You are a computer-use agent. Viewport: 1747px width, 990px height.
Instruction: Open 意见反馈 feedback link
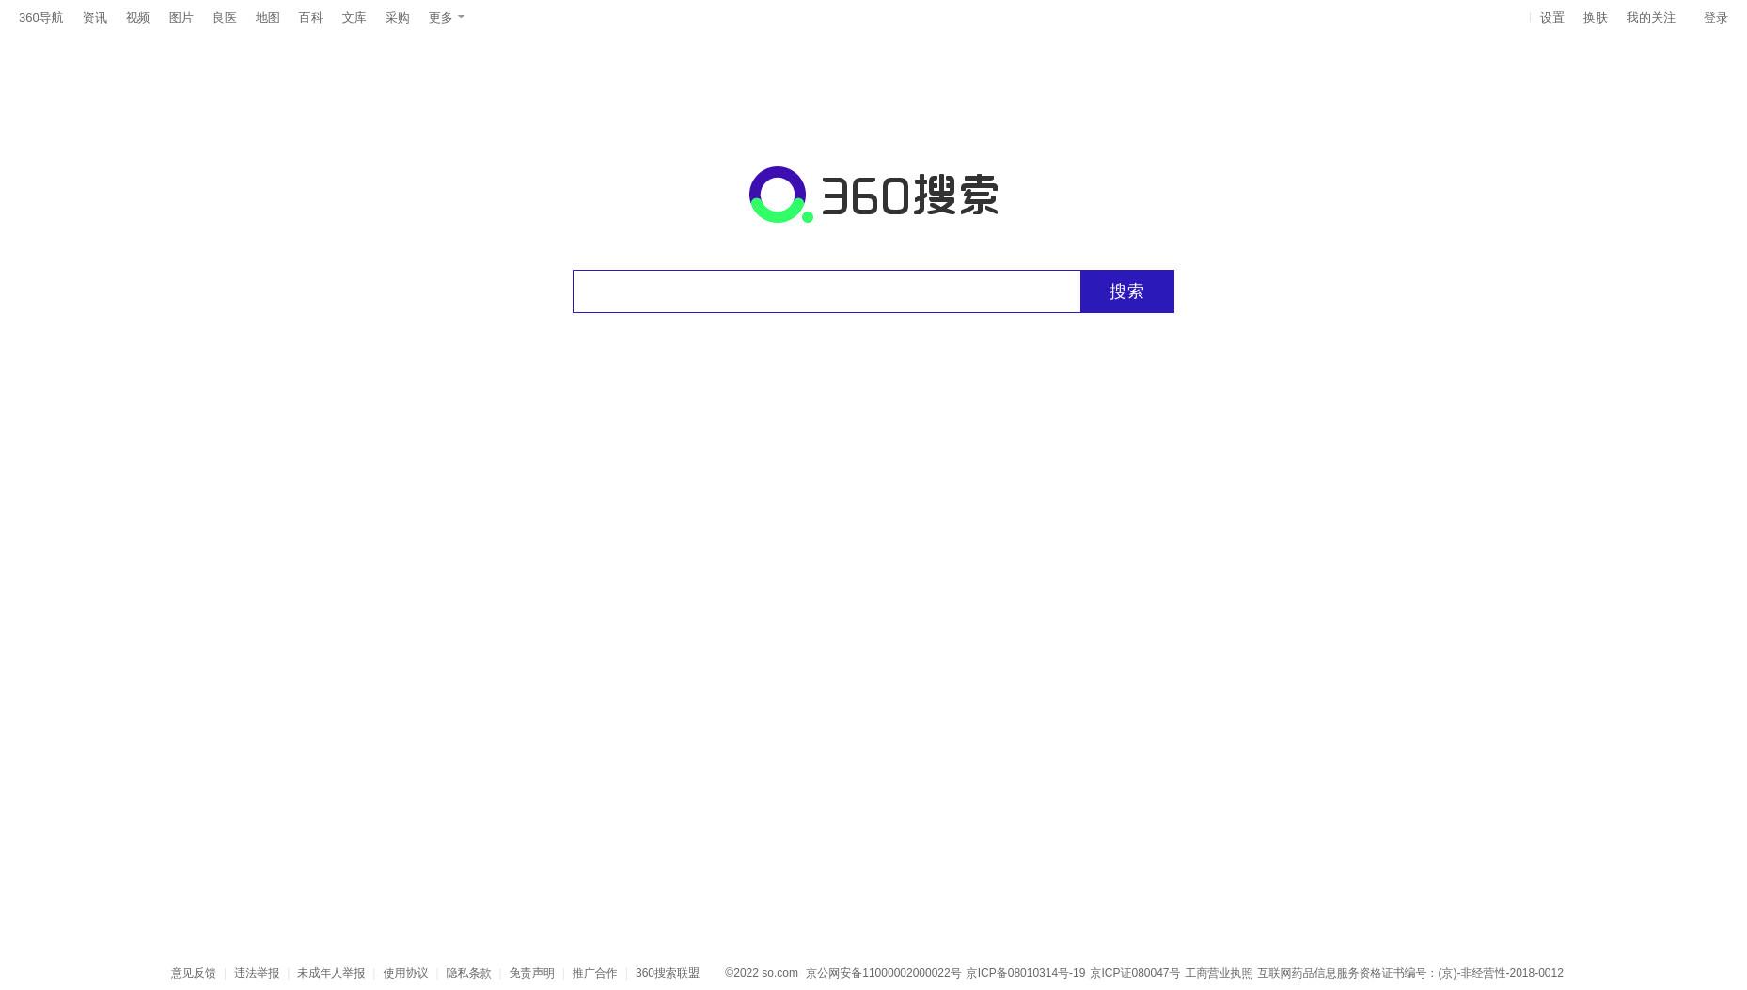click(194, 973)
